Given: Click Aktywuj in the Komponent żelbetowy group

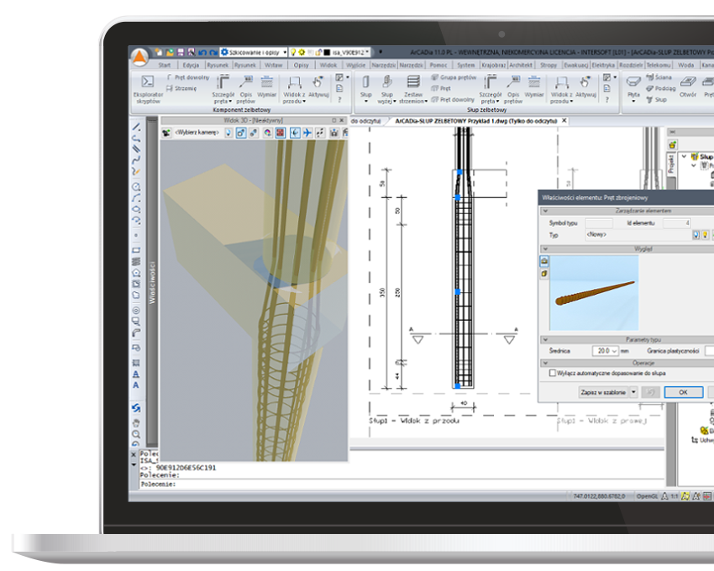Looking at the screenshot, I should 318,87.
